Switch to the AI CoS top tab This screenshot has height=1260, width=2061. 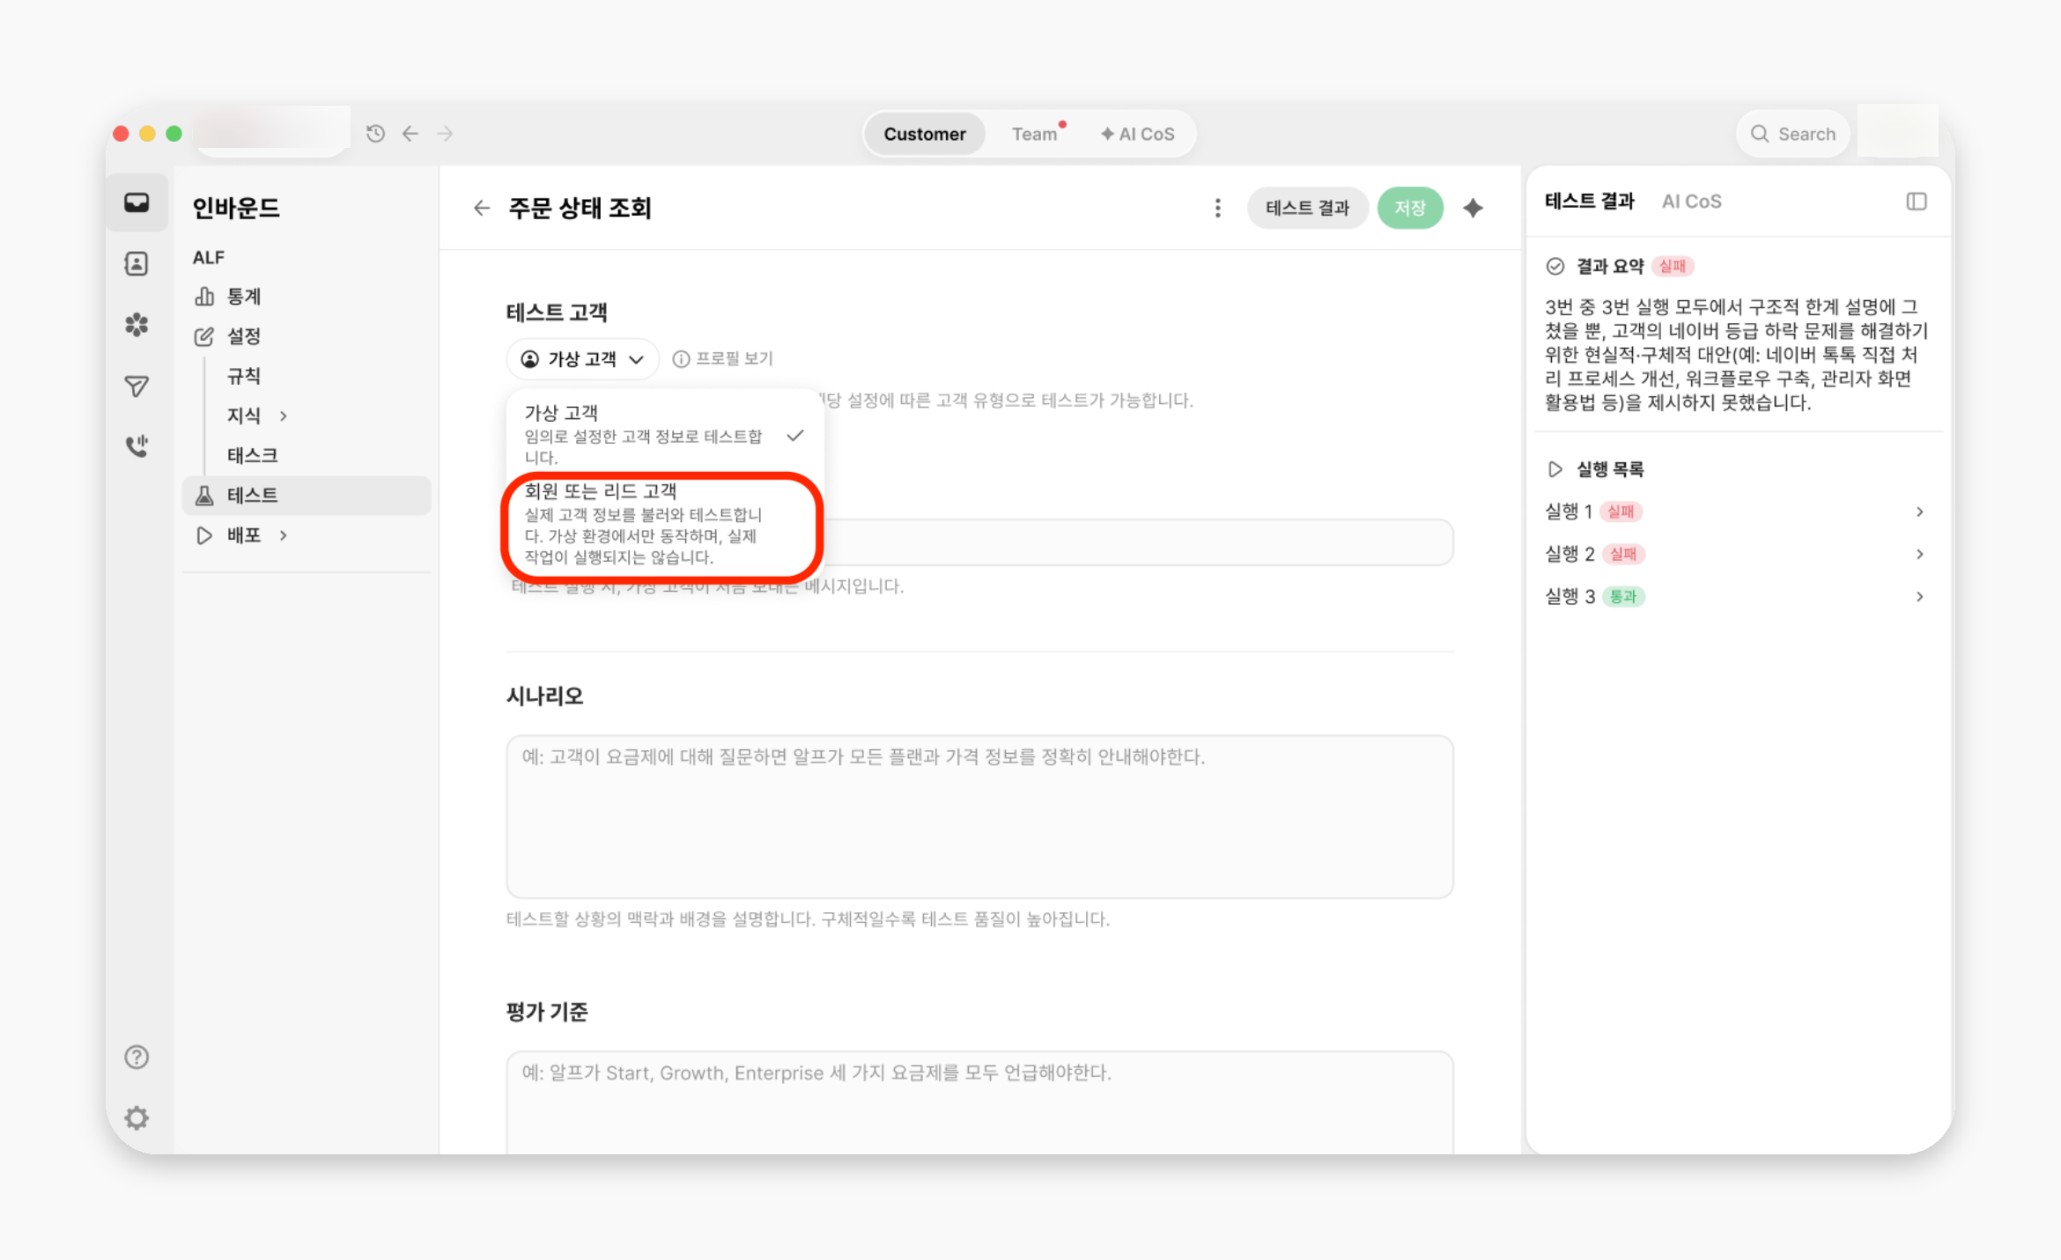pyautogui.click(x=1137, y=134)
